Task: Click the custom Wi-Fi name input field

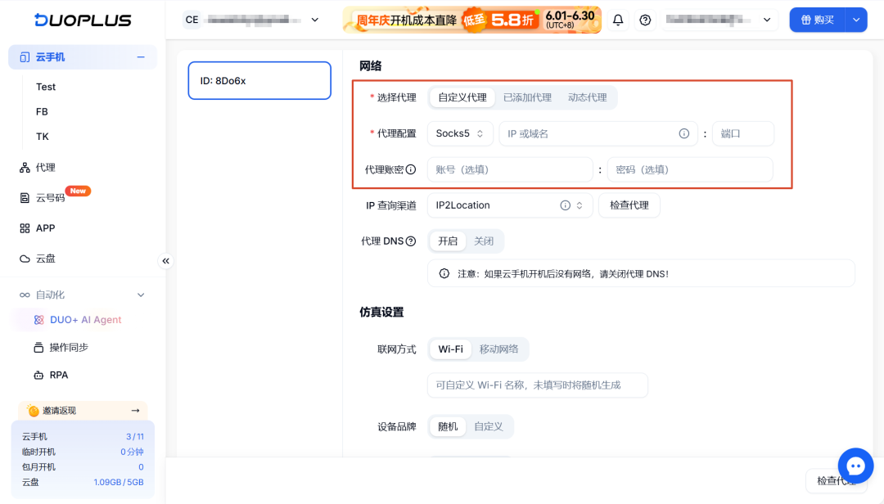Action: click(538, 385)
